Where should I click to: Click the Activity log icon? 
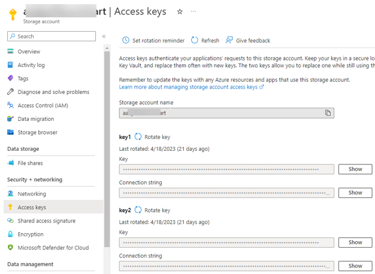pyautogui.click(x=10, y=65)
